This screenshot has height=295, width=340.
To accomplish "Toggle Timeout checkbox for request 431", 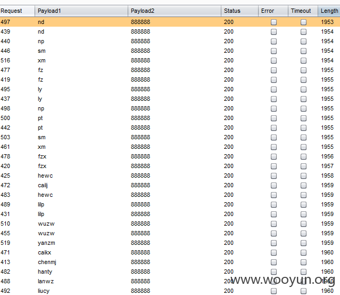I will pyautogui.click(x=304, y=214).
